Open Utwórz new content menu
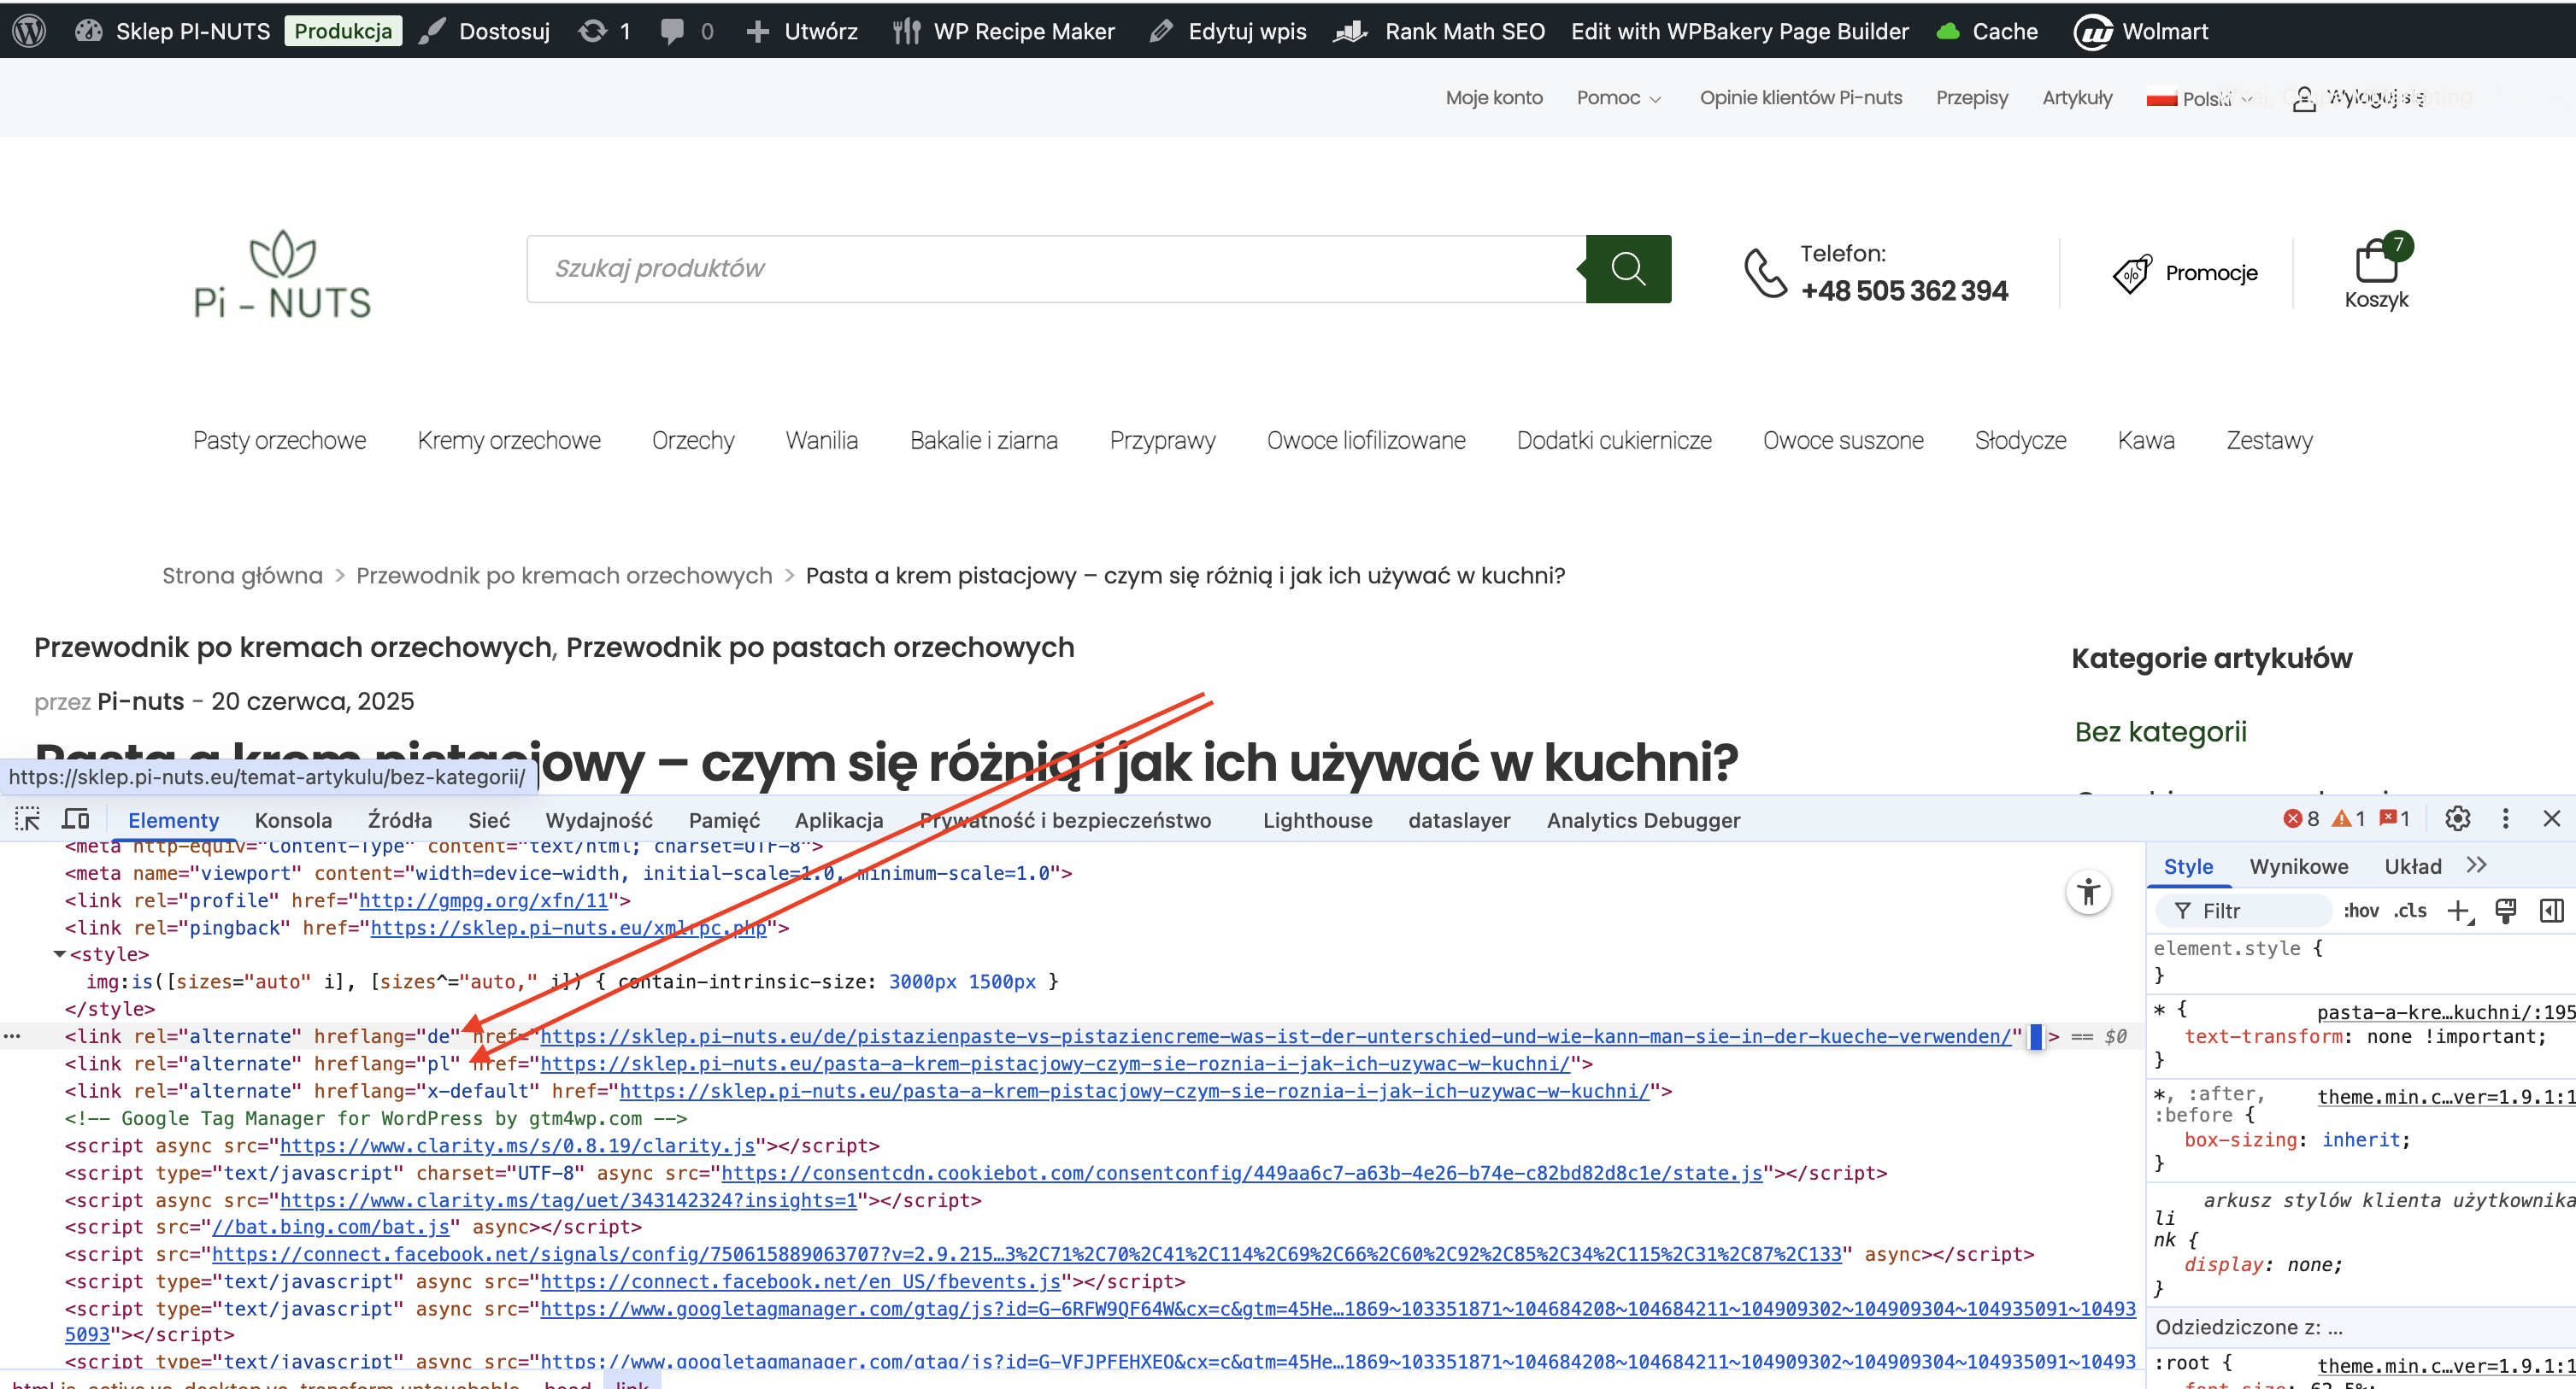2576x1389 pixels. pos(801,31)
